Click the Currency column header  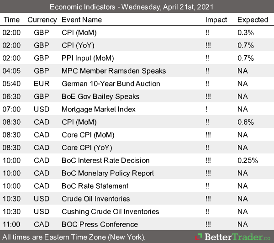(x=42, y=20)
